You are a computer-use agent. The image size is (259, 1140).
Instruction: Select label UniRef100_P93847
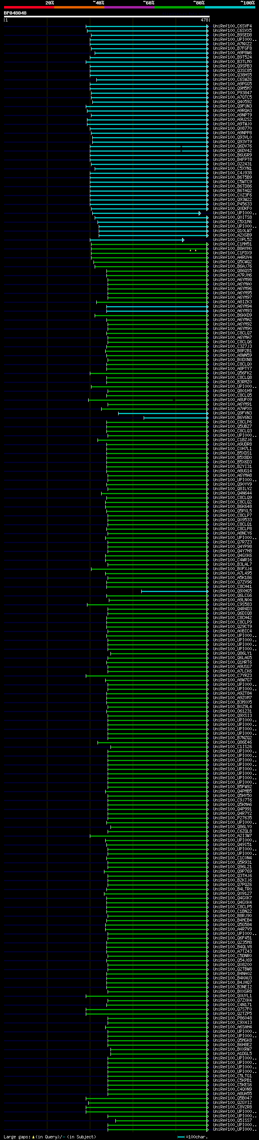232,93
